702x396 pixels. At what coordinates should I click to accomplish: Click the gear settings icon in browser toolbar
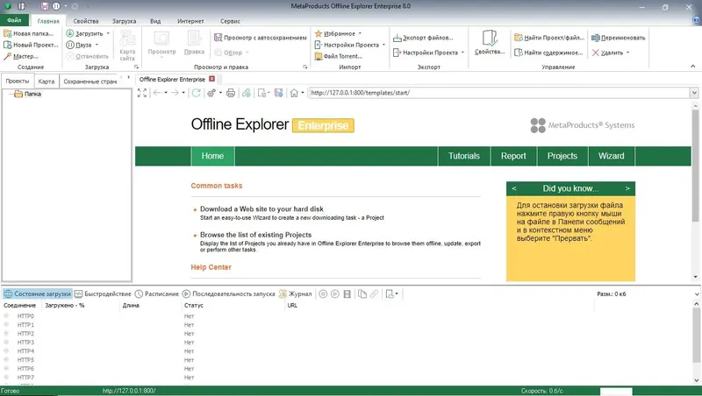click(x=211, y=93)
